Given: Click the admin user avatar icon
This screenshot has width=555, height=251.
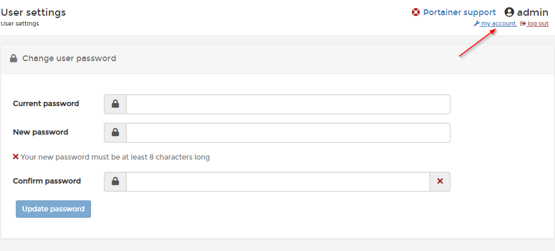Looking at the screenshot, I should pyautogui.click(x=509, y=12).
